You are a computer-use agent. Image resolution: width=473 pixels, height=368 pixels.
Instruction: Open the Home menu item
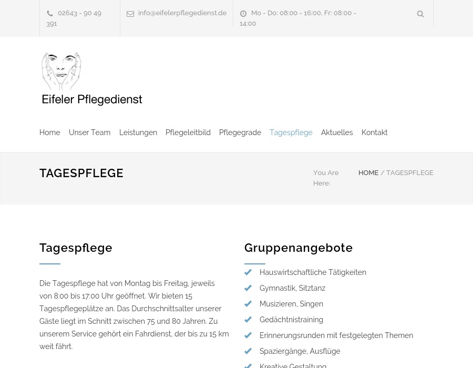pos(49,132)
